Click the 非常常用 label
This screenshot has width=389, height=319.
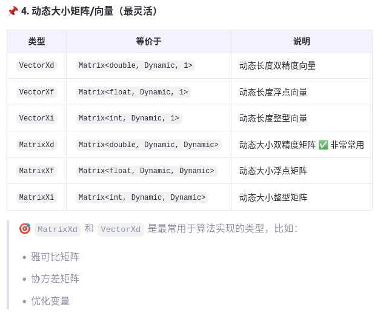[x=347, y=145]
